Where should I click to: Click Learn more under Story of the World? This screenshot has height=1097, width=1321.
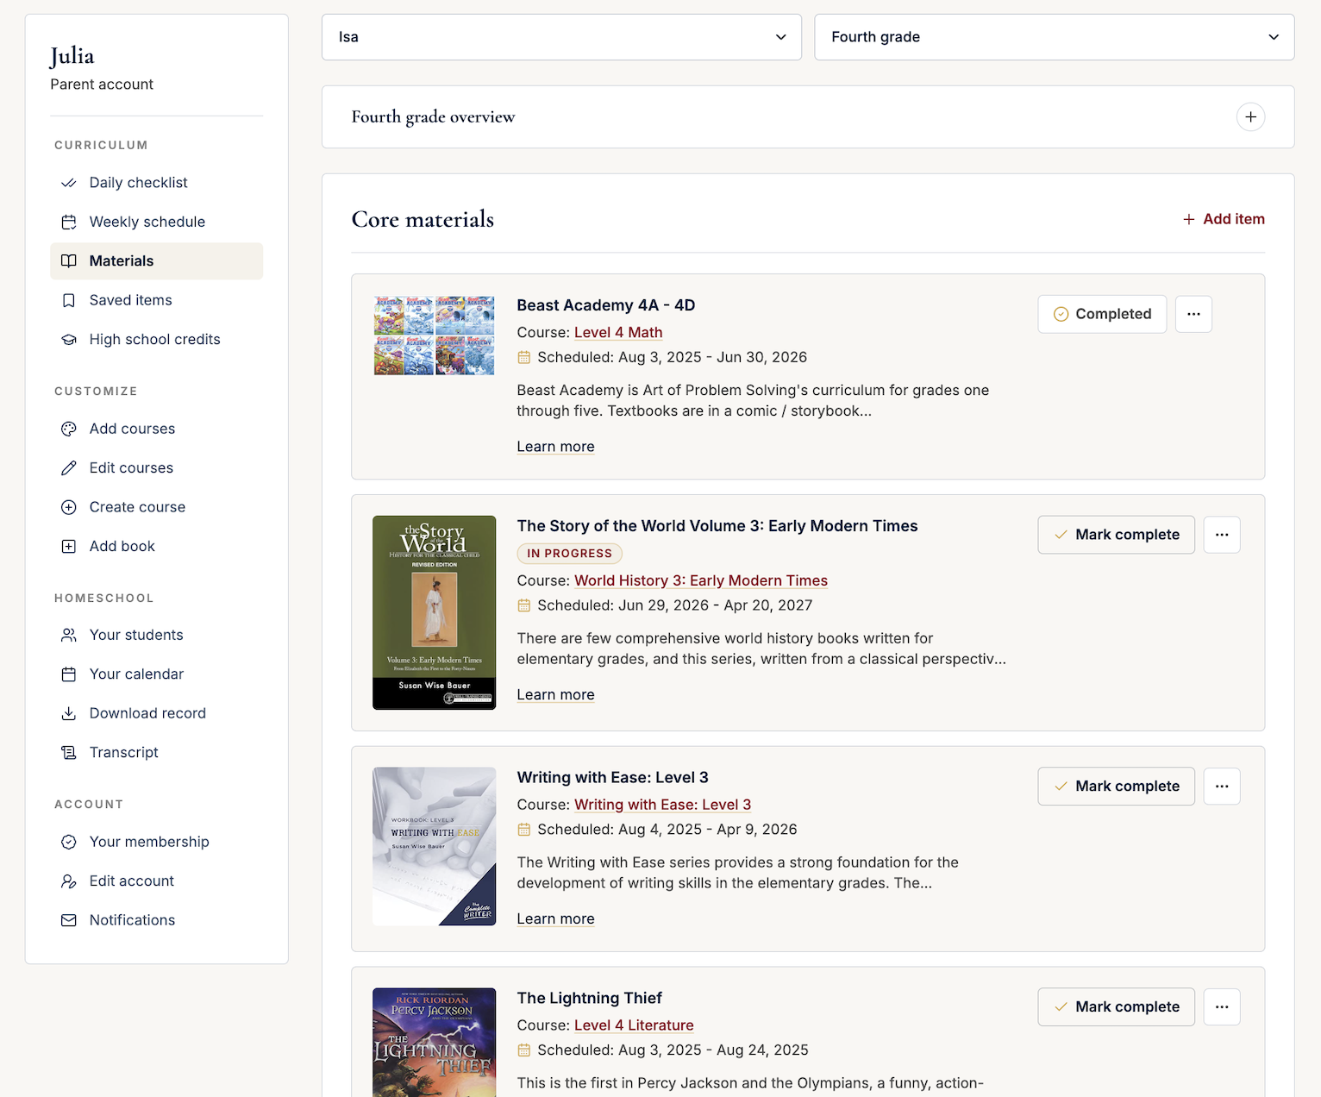[x=555, y=695]
